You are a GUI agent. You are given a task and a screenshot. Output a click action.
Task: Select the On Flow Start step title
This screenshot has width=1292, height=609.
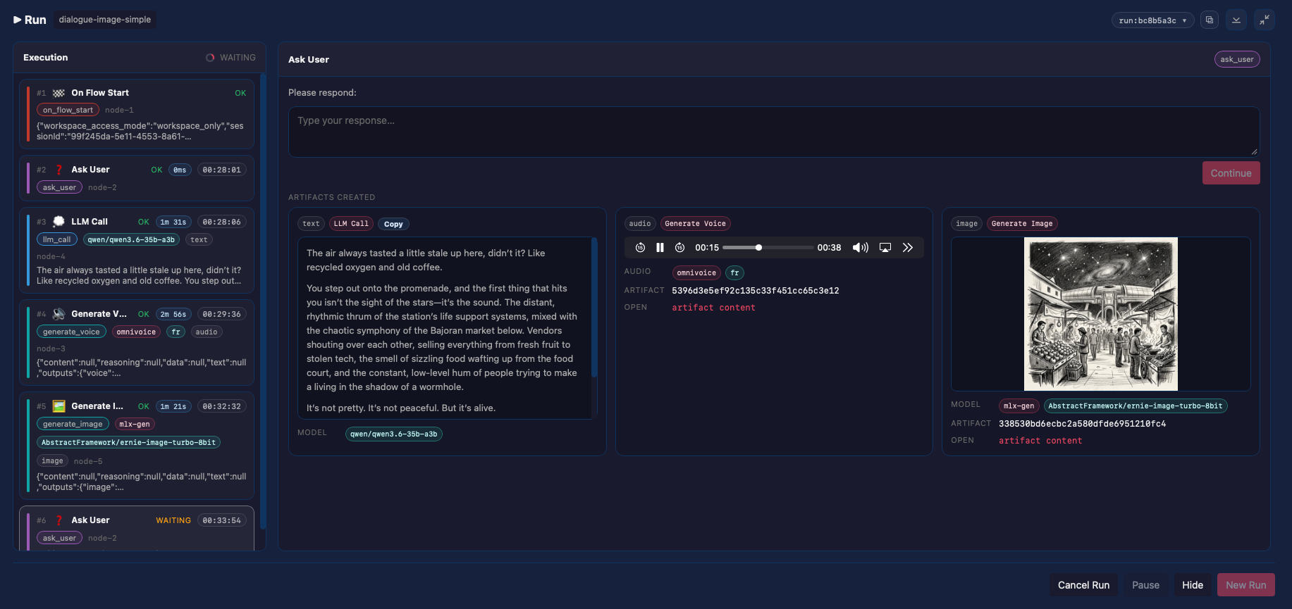tap(100, 93)
